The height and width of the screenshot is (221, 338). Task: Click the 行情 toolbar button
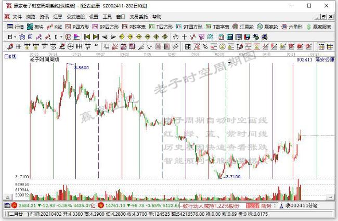click(15, 27)
